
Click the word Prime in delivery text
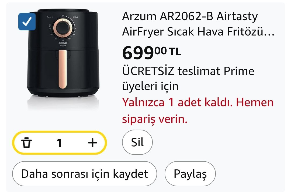click(239, 71)
